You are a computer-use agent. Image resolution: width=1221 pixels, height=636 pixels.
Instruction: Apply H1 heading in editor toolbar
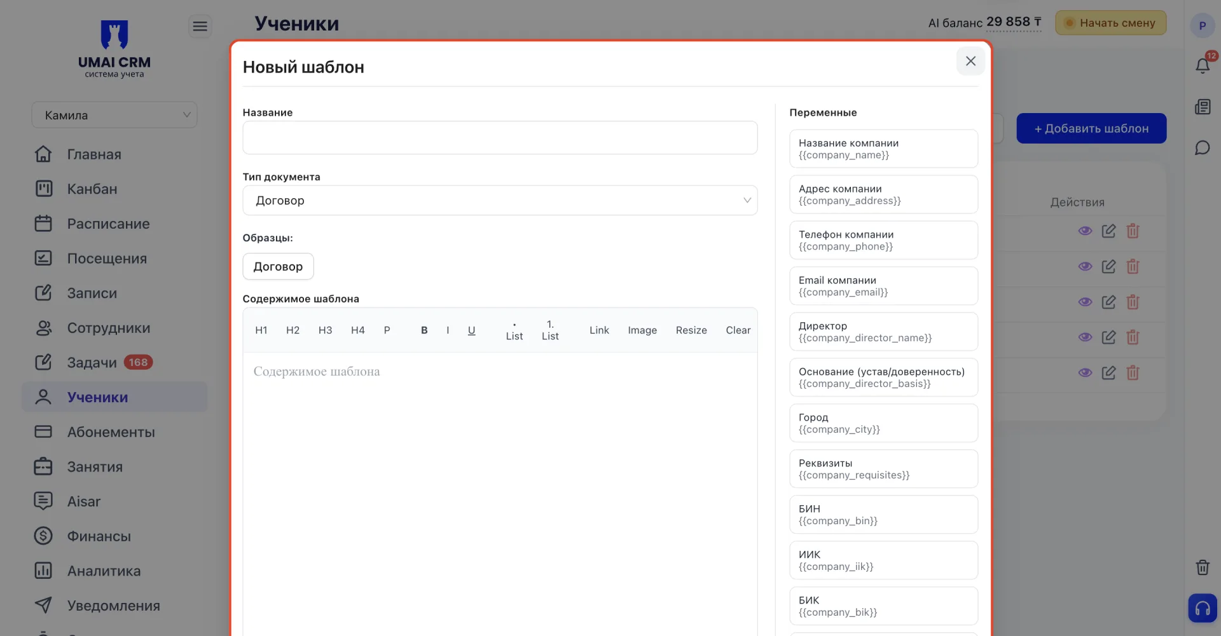coord(261,330)
